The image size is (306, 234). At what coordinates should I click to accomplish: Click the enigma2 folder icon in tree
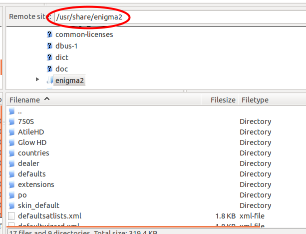click(49, 80)
